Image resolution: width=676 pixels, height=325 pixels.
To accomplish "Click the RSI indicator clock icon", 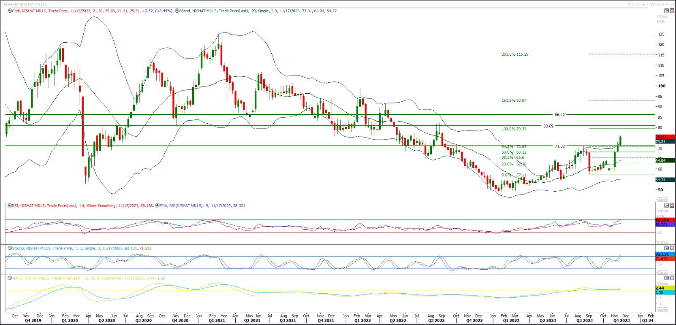I will [10, 206].
